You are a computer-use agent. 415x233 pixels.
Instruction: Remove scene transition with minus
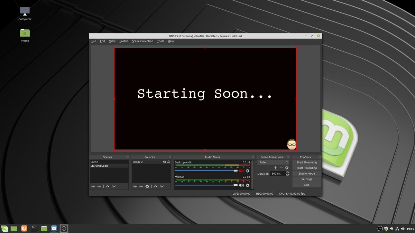[281, 168]
